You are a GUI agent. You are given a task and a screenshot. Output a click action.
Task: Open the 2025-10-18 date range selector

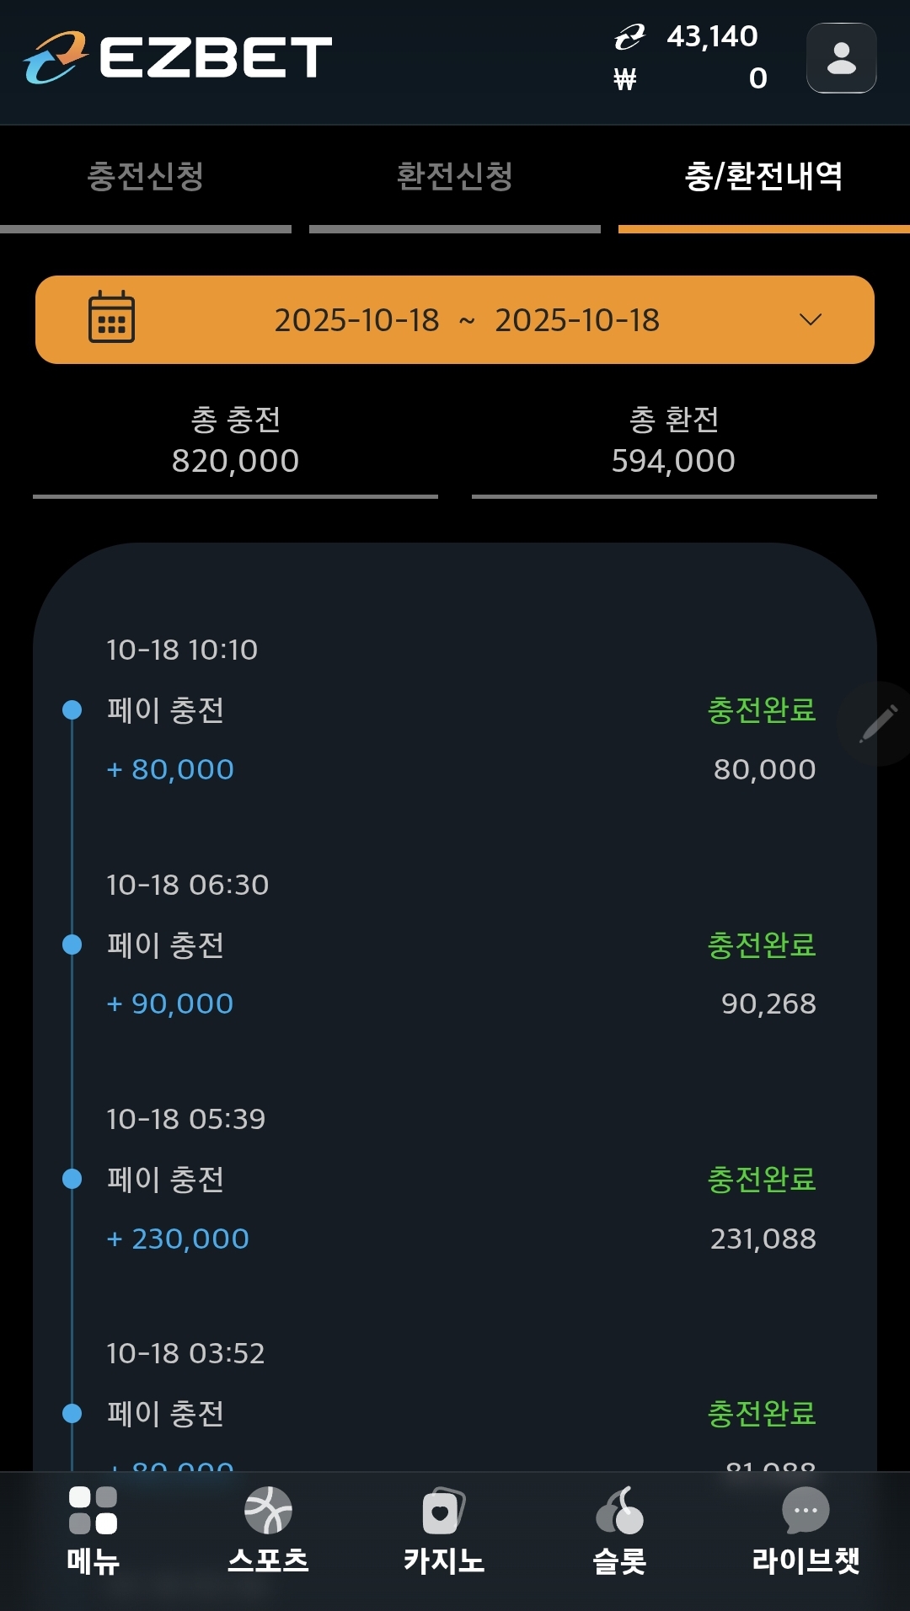467,320
